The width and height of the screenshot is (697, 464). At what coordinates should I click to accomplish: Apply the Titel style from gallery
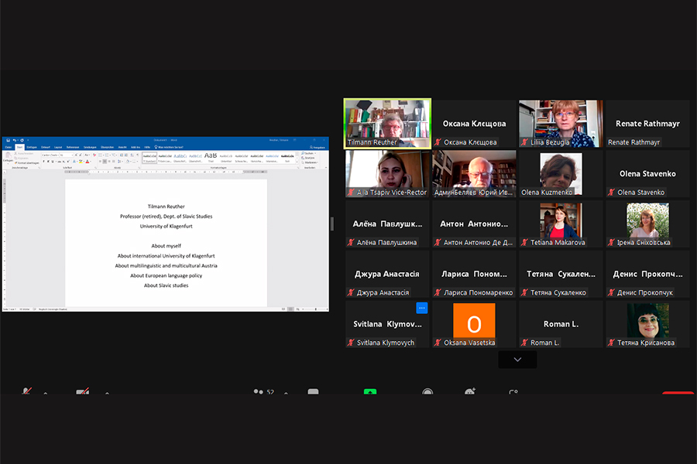(211, 158)
